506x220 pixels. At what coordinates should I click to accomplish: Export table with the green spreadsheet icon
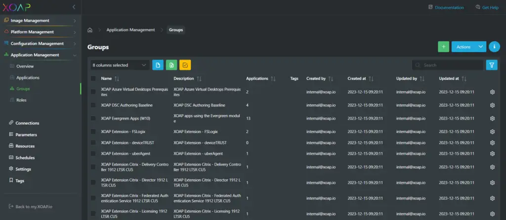click(171, 65)
